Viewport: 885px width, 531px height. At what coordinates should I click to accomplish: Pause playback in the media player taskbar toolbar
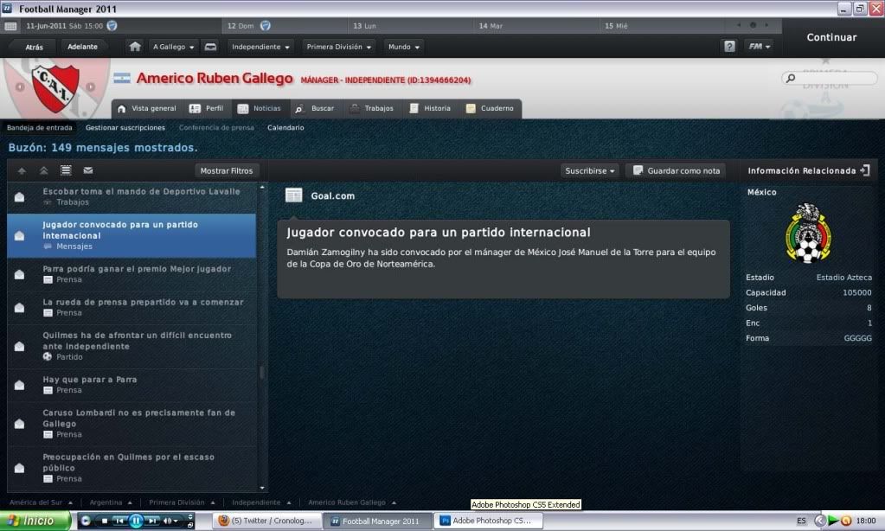tap(136, 521)
